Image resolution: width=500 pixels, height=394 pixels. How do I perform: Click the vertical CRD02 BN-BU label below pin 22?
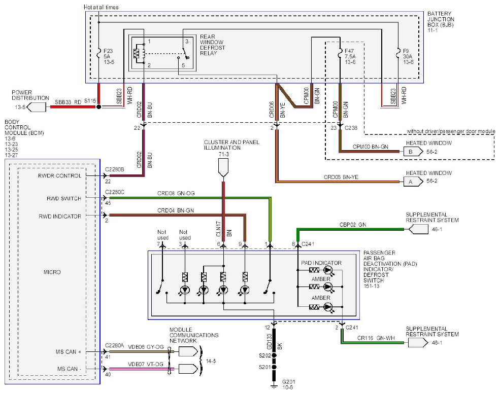click(x=145, y=160)
